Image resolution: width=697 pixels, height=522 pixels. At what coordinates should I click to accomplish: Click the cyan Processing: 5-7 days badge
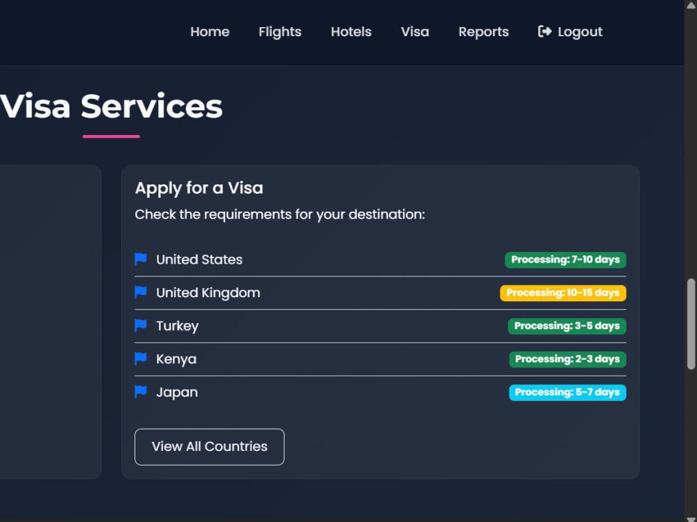click(567, 393)
